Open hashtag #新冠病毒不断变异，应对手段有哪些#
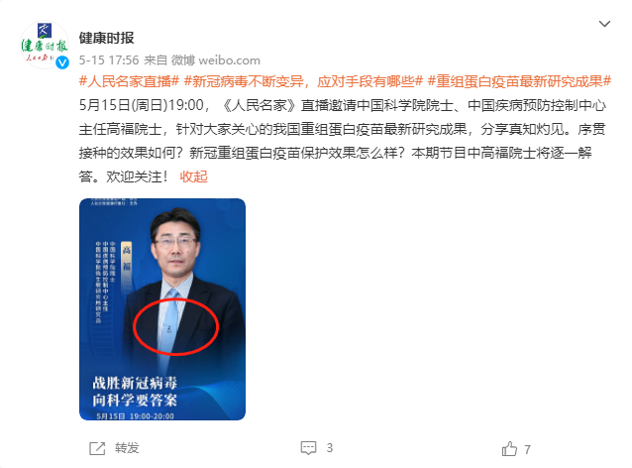The height and width of the screenshot is (468, 632). (x=303, y=81)
